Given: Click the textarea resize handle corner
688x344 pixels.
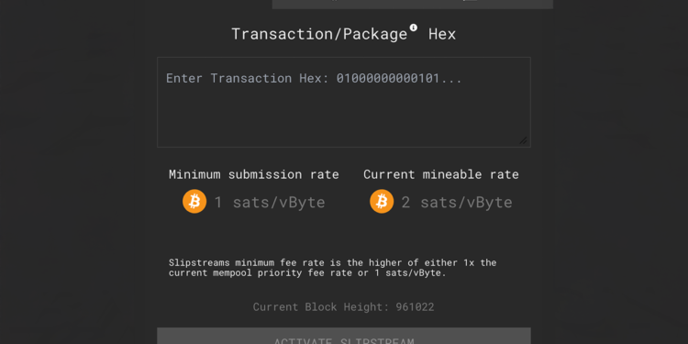Looking at the screenshot, I should [523, 140].
